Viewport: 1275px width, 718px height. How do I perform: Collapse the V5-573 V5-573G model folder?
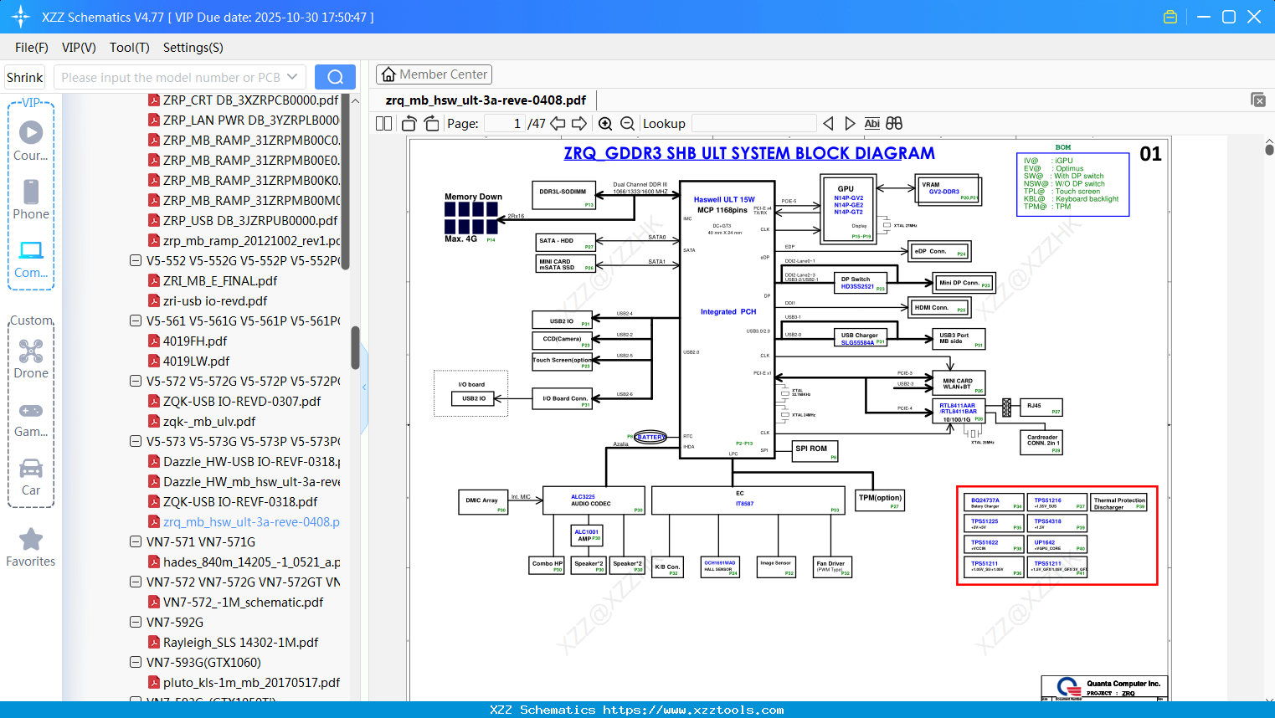136,442
